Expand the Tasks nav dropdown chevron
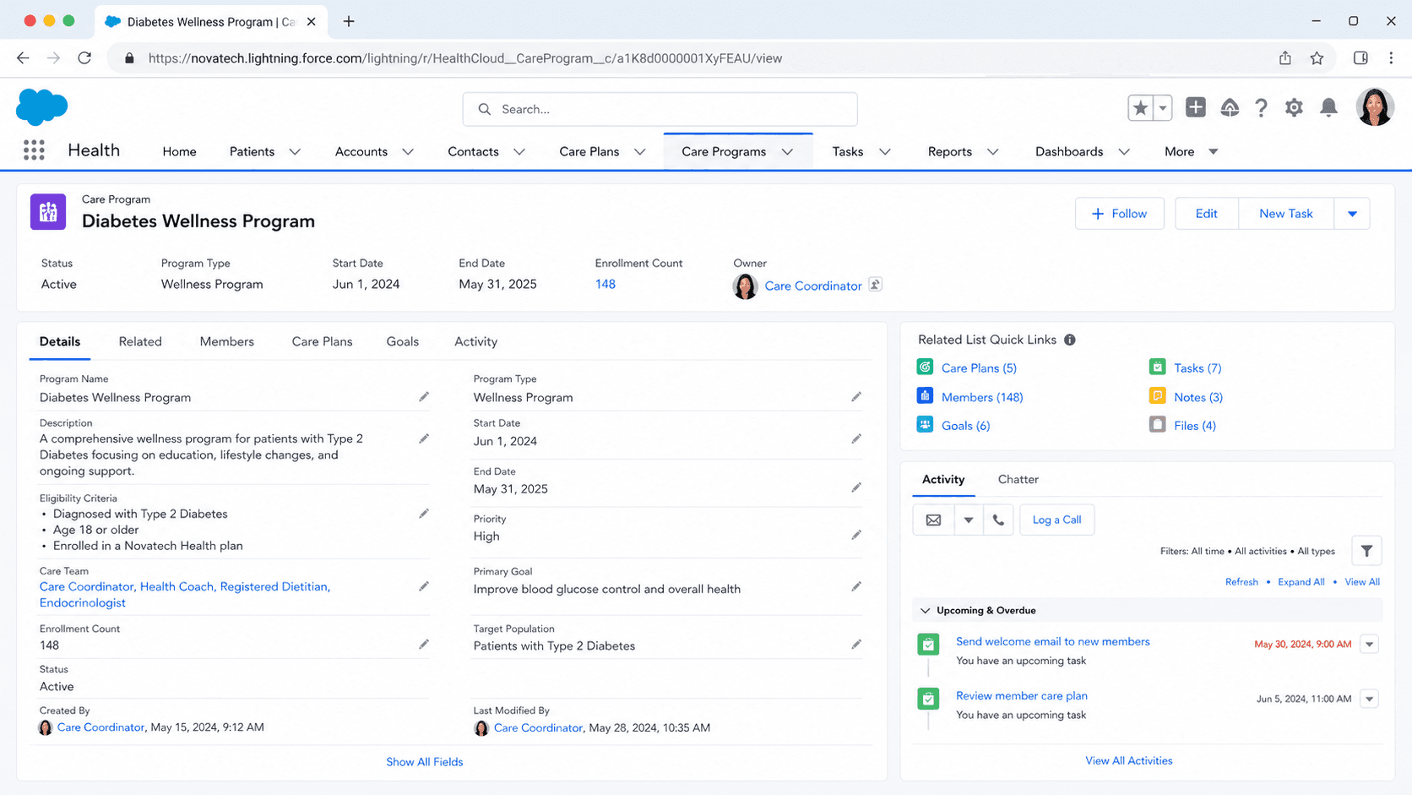The width and height of the screenshot is (1412, 795). click(x=885, y=152)
